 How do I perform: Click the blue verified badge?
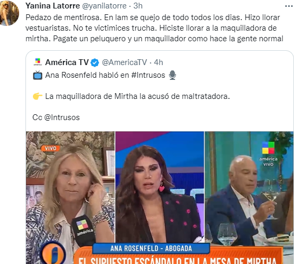pyautogui.click(x=95, y=62)
